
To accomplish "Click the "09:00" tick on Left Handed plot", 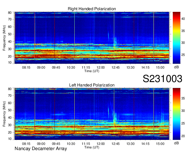I will (41, 144).
